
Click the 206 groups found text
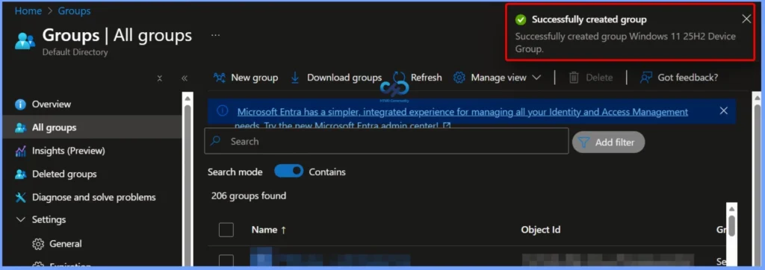click(x=248, y=196)
